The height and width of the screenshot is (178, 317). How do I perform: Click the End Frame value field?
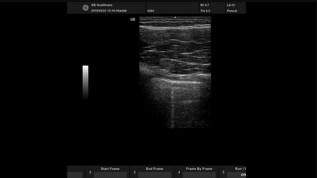coord(155,175)
